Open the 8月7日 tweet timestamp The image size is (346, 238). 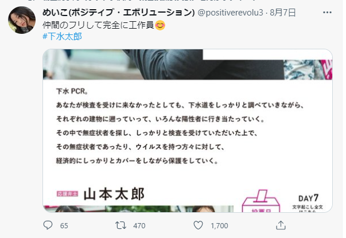283,13
